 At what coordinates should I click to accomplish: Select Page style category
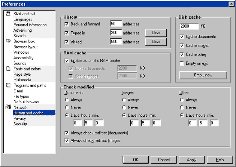click(22, 74)
